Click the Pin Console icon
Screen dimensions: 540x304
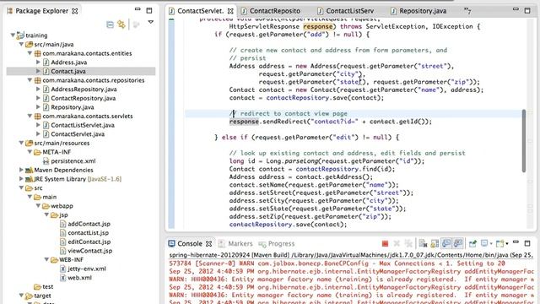(472, 244)
